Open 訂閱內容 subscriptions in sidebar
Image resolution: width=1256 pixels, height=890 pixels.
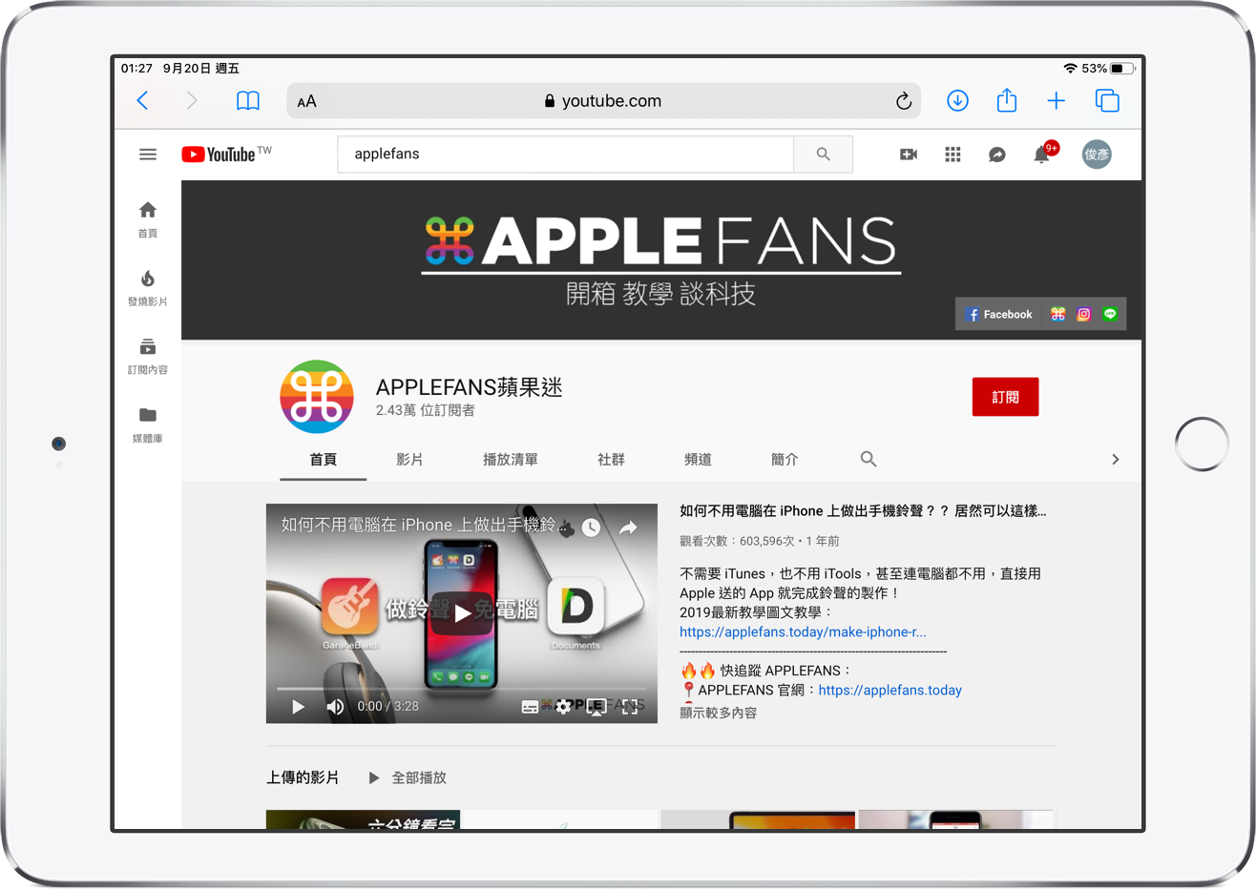click(148, 357)
